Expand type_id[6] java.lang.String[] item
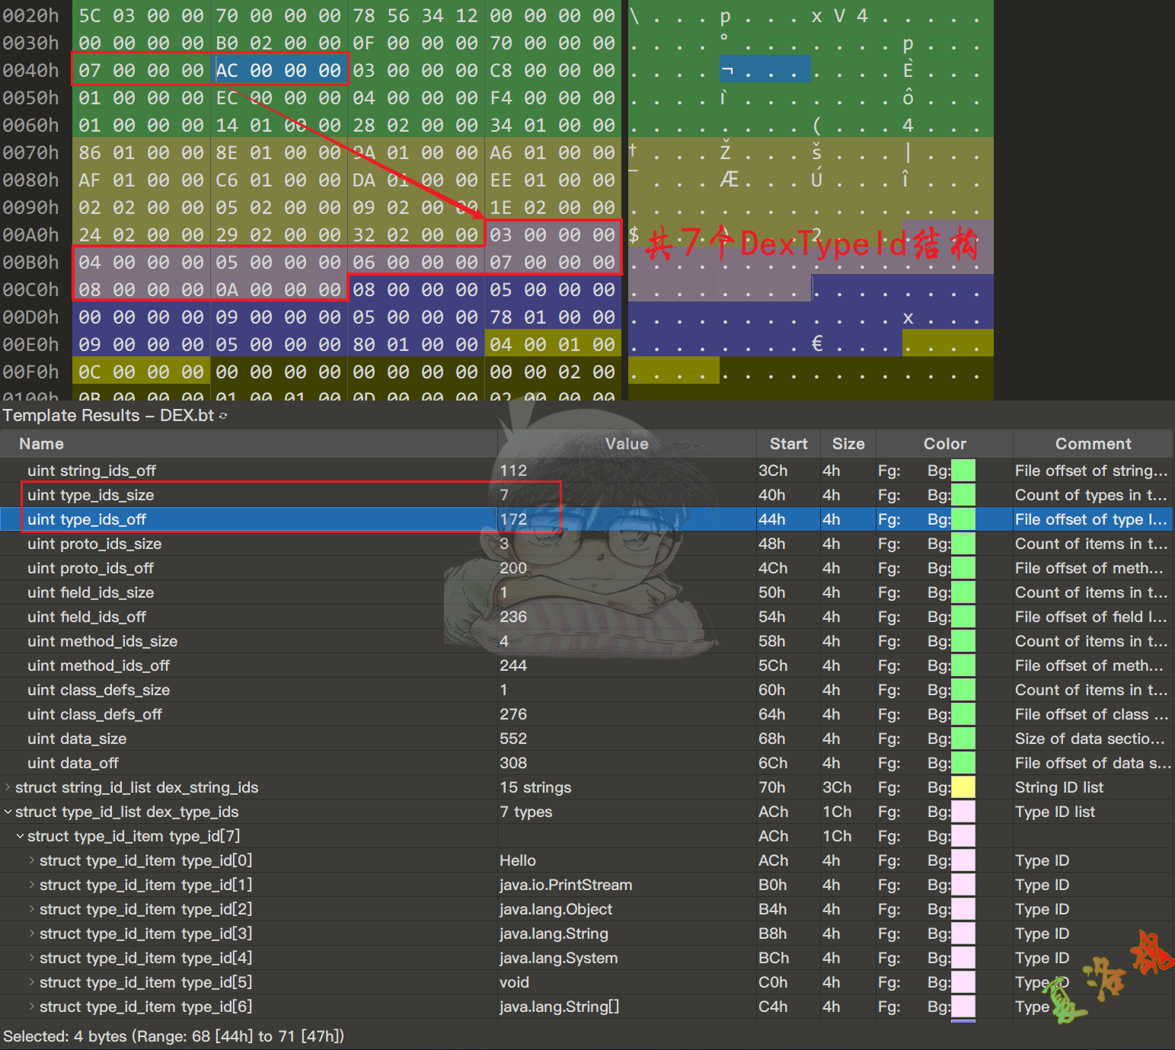The image size is (1175, 1050). point(32,1007)
